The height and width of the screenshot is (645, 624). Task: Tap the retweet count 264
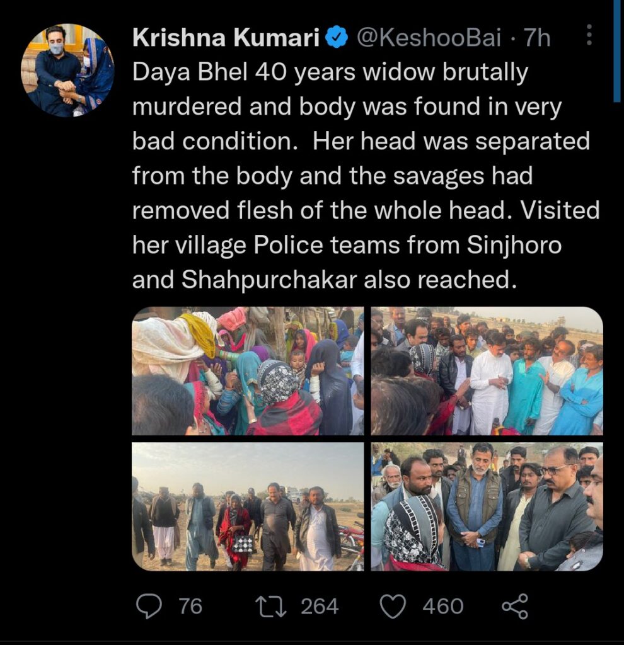[x=320, y=607]
